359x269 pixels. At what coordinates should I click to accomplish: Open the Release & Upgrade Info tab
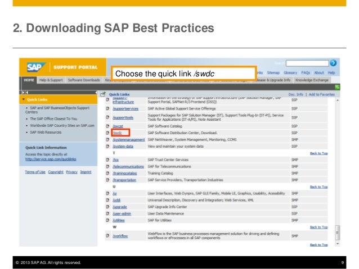(x=274, y=80)
